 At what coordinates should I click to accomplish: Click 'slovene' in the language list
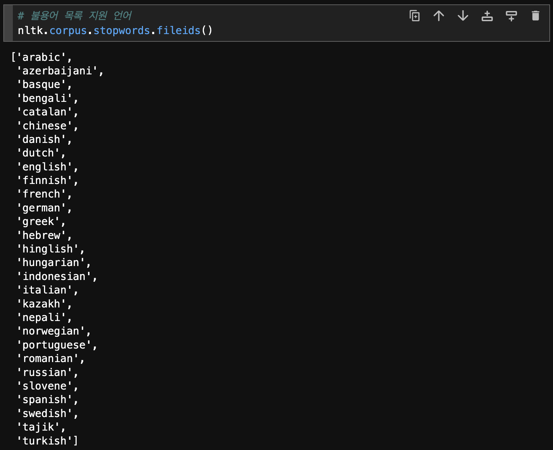point(44,386)
